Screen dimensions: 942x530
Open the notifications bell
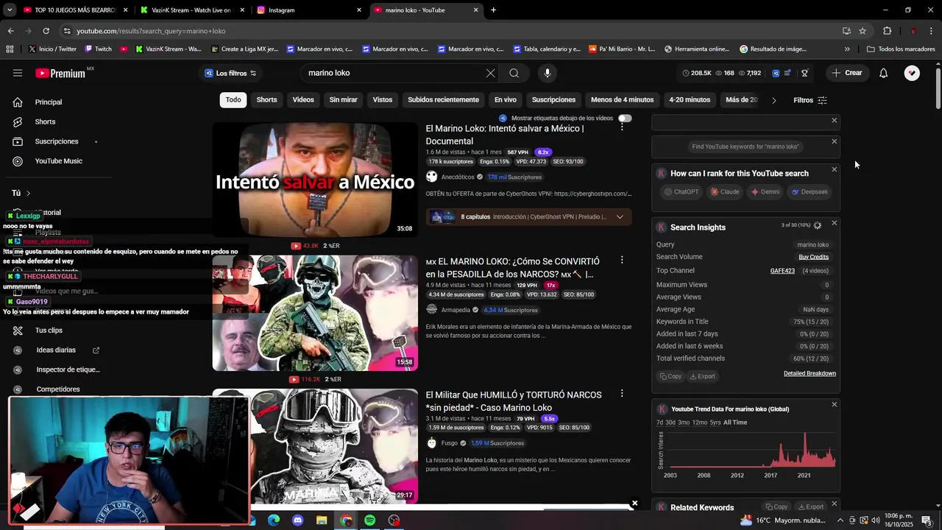tap(883, 73)
